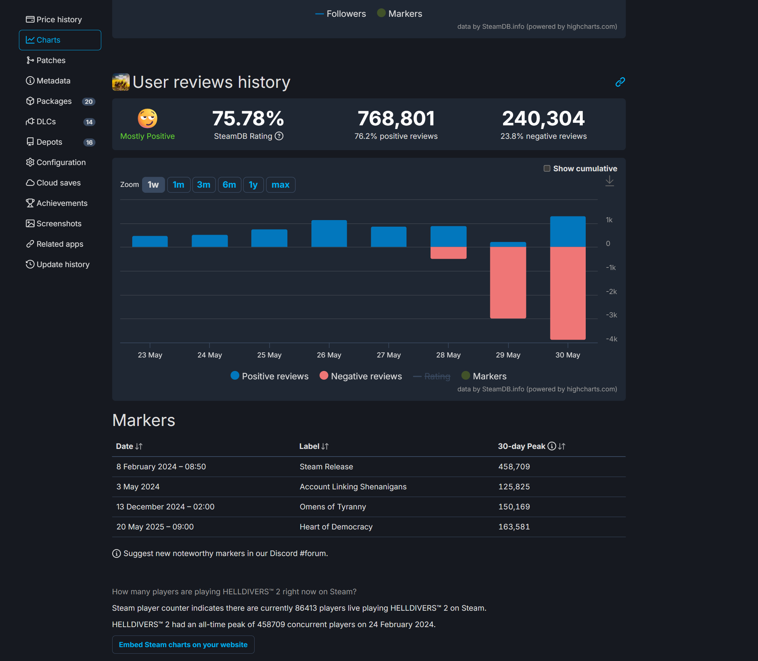Click the info icon beside marker suggestion

click(x=117, y=554)
